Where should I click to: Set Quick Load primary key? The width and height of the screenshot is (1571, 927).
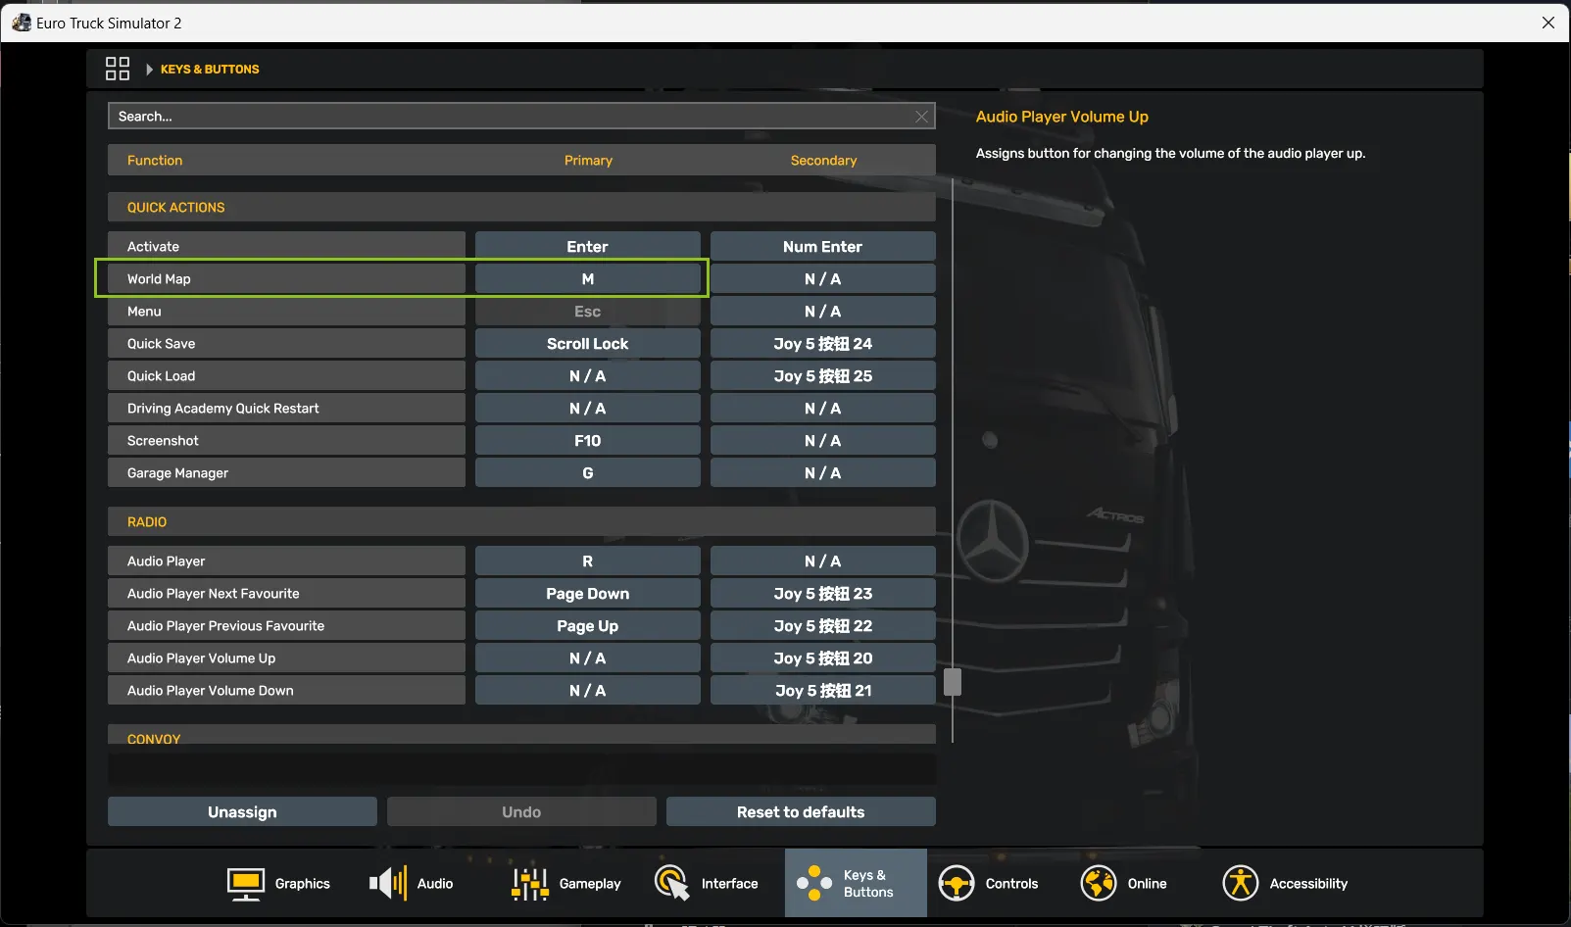[x=588, y=376]
